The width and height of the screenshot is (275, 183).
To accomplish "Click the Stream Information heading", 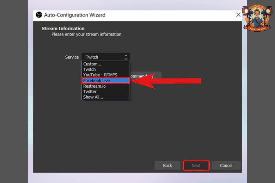I will click(63, 29).
